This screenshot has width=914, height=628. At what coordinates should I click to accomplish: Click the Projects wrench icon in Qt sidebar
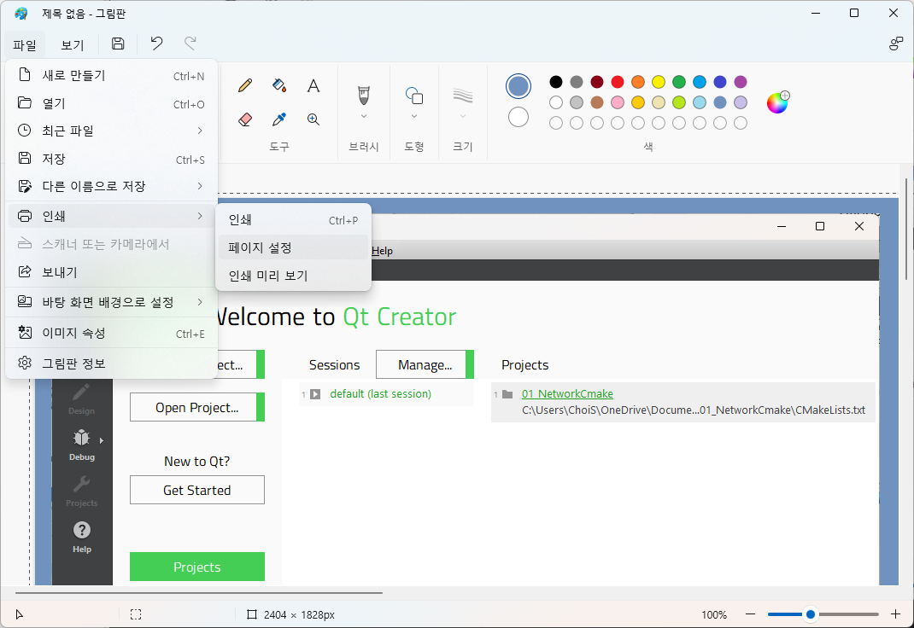click(x=82, y=485)
